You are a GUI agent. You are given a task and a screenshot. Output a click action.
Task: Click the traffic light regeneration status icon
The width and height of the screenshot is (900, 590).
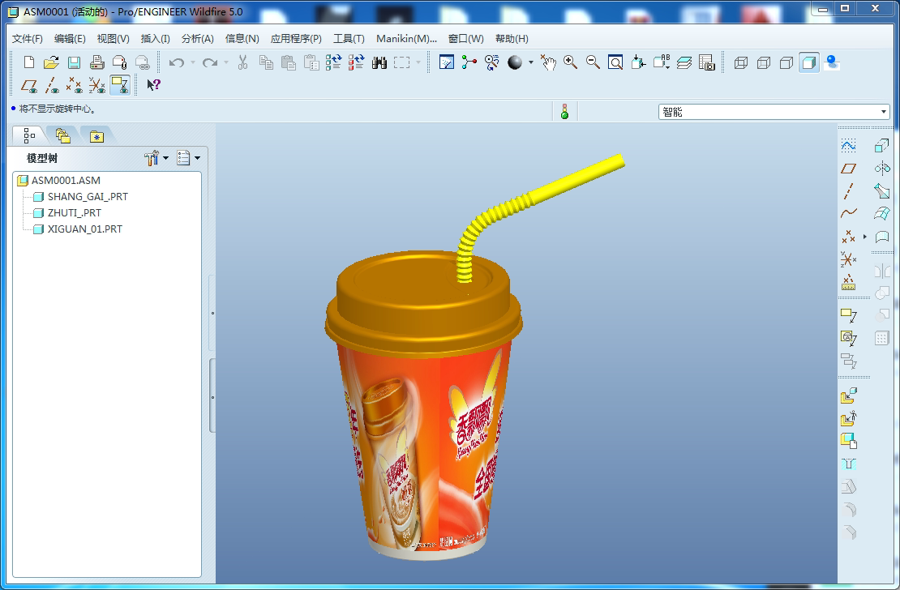[x=565, y=111]
